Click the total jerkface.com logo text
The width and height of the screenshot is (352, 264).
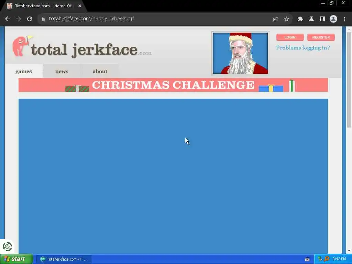click(91, 50)
